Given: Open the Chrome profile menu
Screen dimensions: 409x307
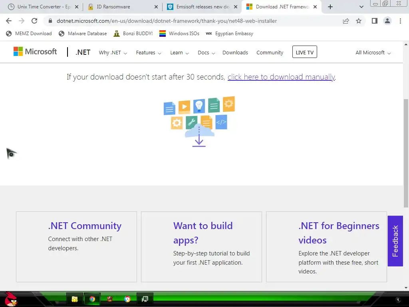Looking at the screenshot, I should click(x=387, y=21).
